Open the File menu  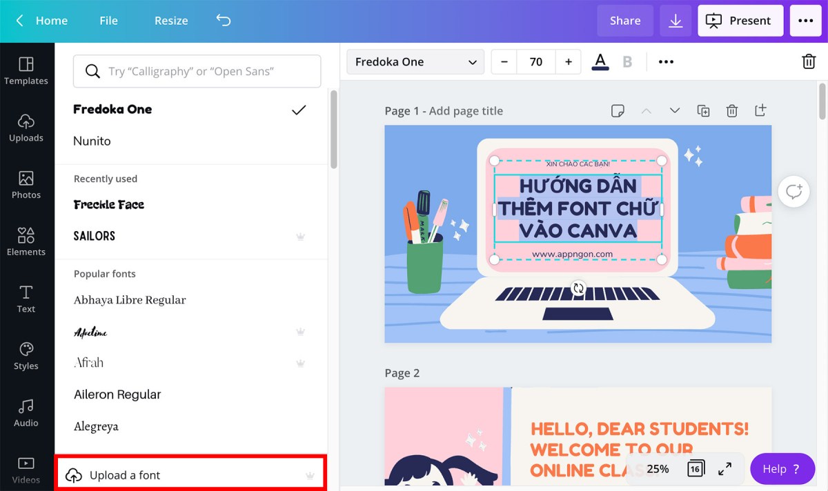coord(108,21)
